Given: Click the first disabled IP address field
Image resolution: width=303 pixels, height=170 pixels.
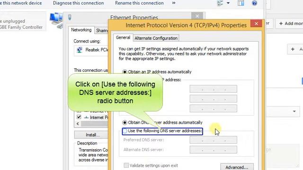Looking at the screenshot, I should (x=214, y=89).
